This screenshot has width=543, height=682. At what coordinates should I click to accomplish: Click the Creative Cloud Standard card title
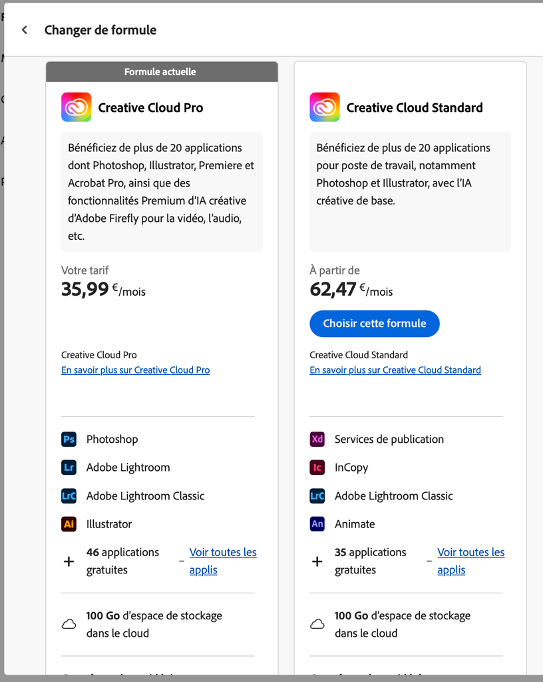click(415, 107)
